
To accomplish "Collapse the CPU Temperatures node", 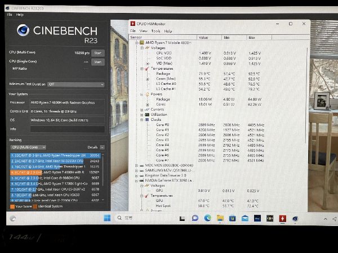I will [x=142, y=69].
